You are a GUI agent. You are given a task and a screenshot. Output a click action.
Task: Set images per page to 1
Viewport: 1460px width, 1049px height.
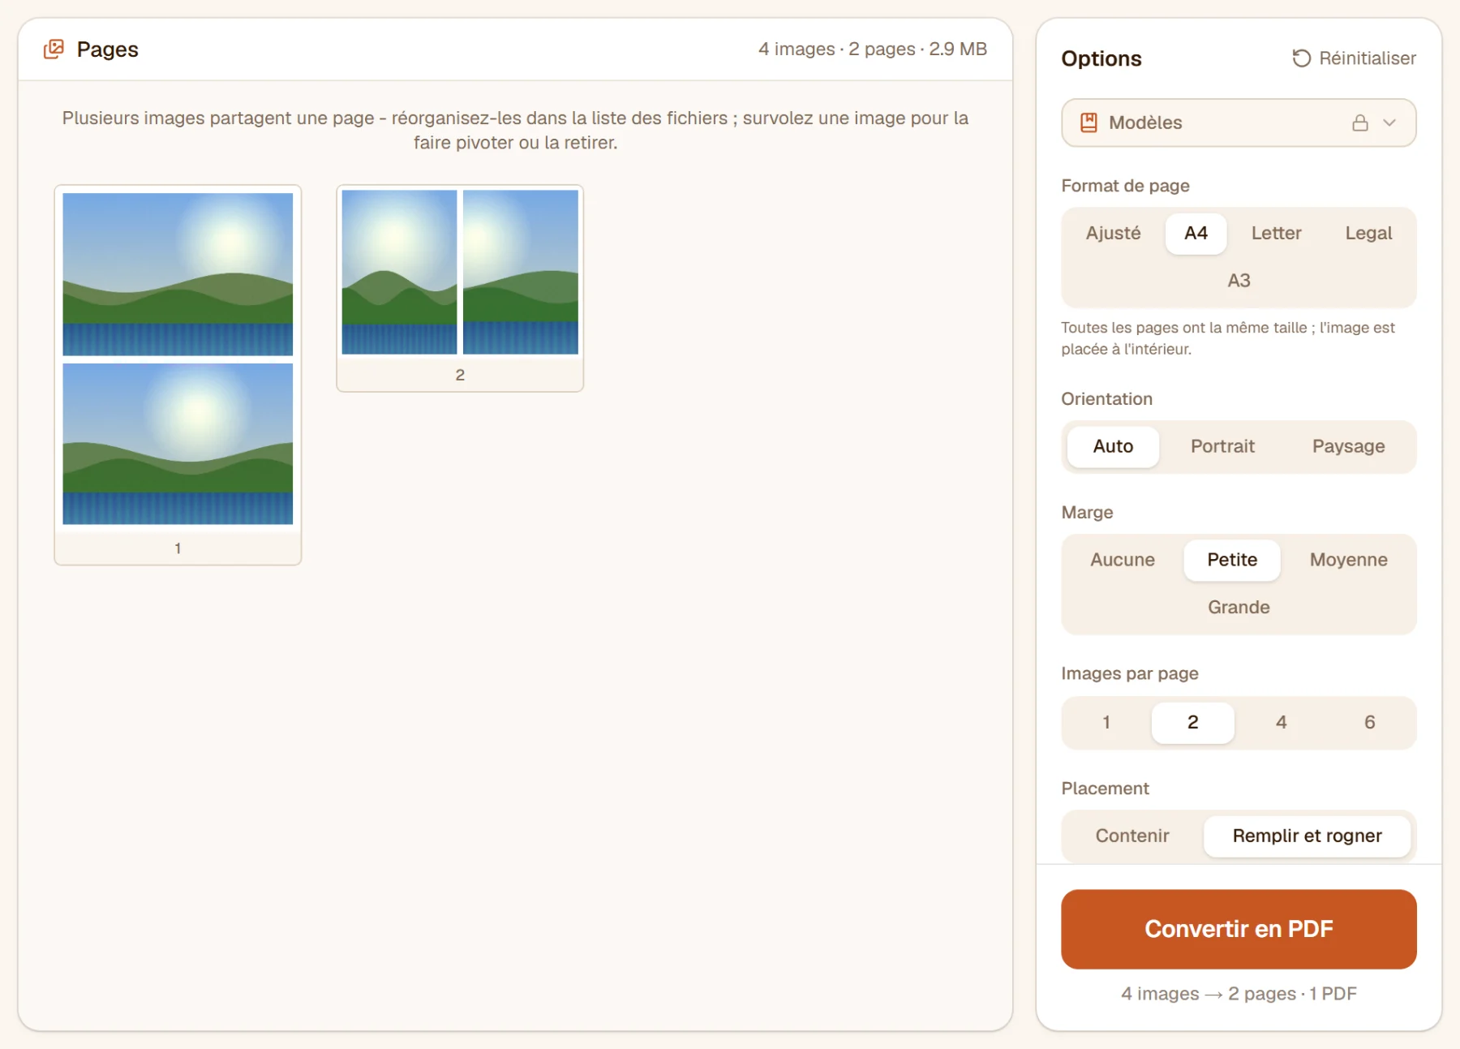(x=1106, y=723)
